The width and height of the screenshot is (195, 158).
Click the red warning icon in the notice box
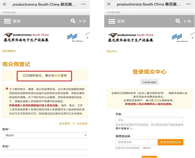click(x=7, y=89)
